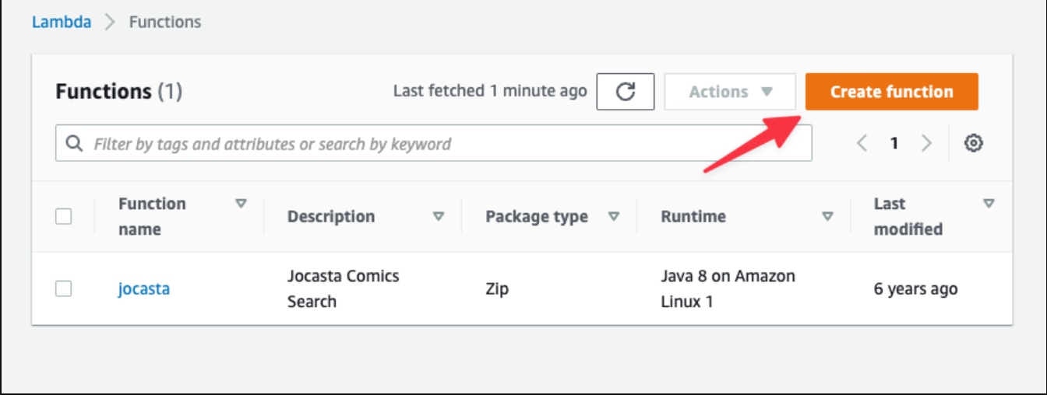
Task: Sort by Package type triangle
Action: pos(614,217)
